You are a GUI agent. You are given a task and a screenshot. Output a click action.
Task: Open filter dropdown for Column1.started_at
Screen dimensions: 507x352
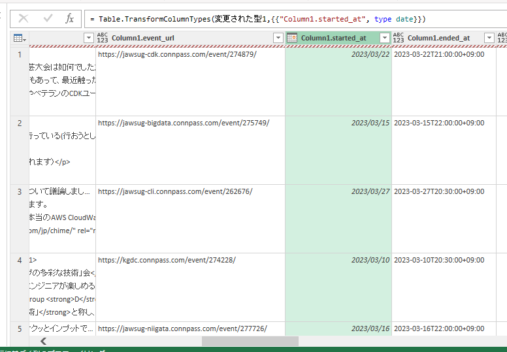384,38
